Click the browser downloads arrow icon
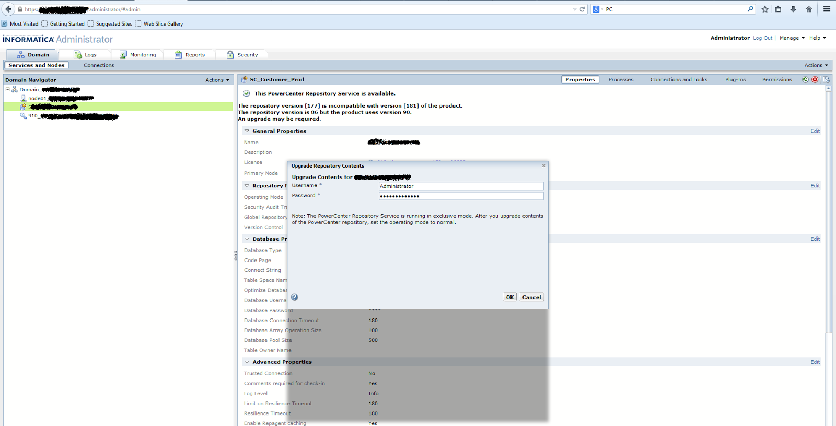 coord(793,9)
